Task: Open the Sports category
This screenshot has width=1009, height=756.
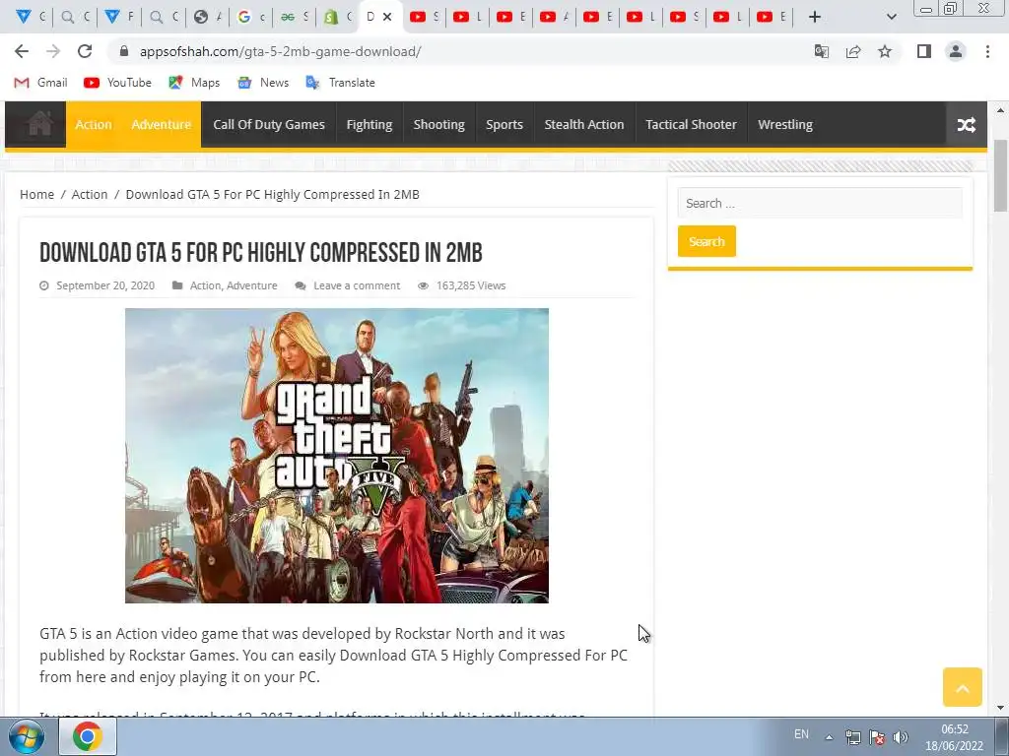Action: coord(504,124)
